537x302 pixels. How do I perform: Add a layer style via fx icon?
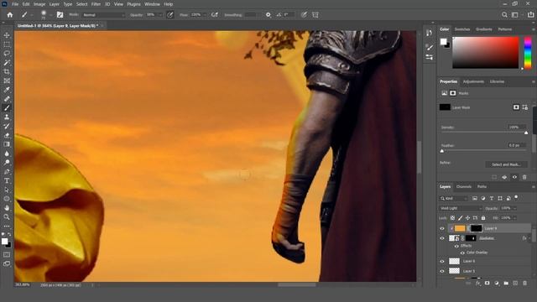[x=478, y=284]
